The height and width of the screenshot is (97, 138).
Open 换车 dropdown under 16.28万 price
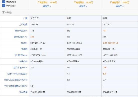coord(83,6)
